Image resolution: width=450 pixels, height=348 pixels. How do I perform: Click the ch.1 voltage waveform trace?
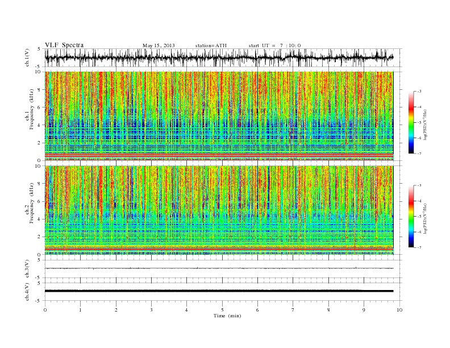(219, 57)
